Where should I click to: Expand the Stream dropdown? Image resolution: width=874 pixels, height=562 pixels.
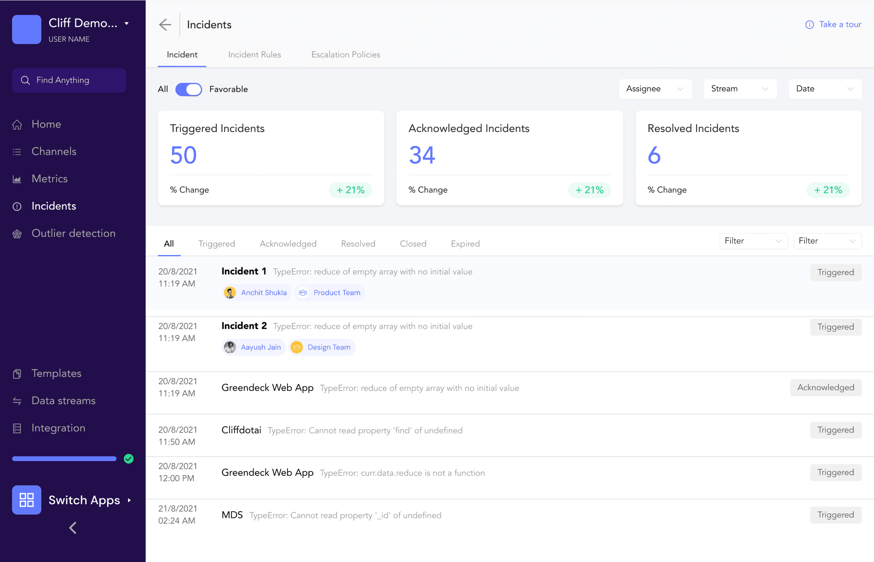(x=740, y=89)
